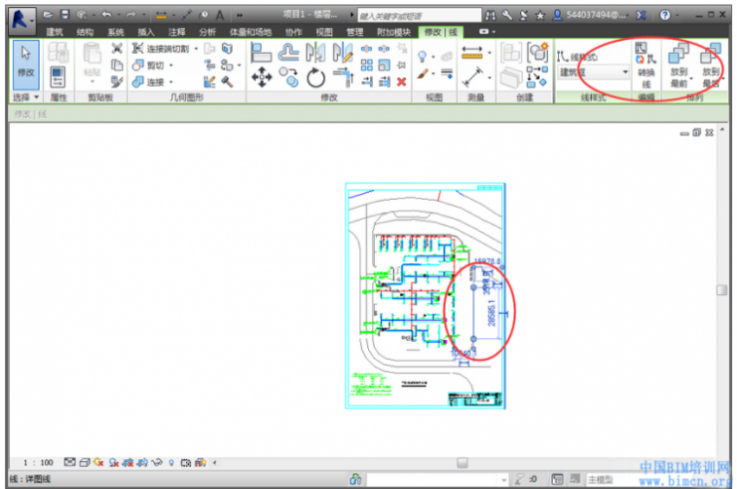
Task: Select the Trim/Extend to corner icon
Action: pos(343,78)
